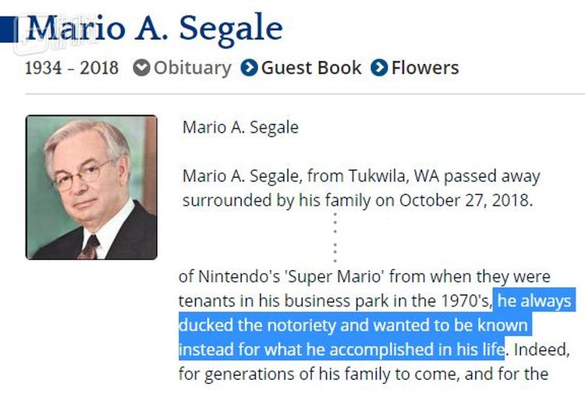This screenshot has height=394, width=585.
Task: Open the Guest Book link
Action: pyautogui.click(x=311, y=68)
